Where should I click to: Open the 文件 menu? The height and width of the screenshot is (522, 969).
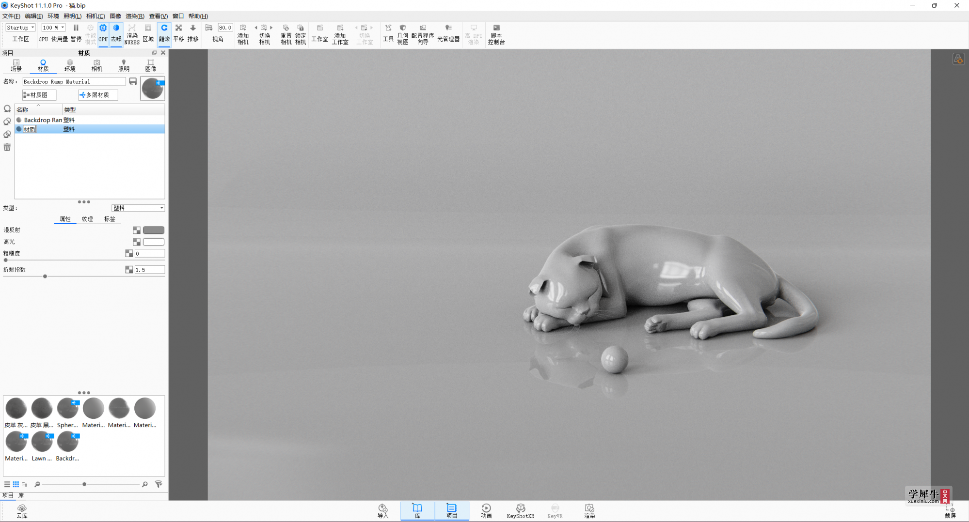pos(11,16)
